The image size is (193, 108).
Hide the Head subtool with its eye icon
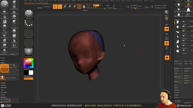pos(192,21)
